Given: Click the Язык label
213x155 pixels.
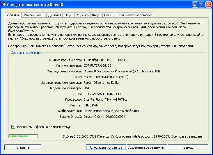Looking at the screenshot, I should pyautogui.click(x=77, y=77).
